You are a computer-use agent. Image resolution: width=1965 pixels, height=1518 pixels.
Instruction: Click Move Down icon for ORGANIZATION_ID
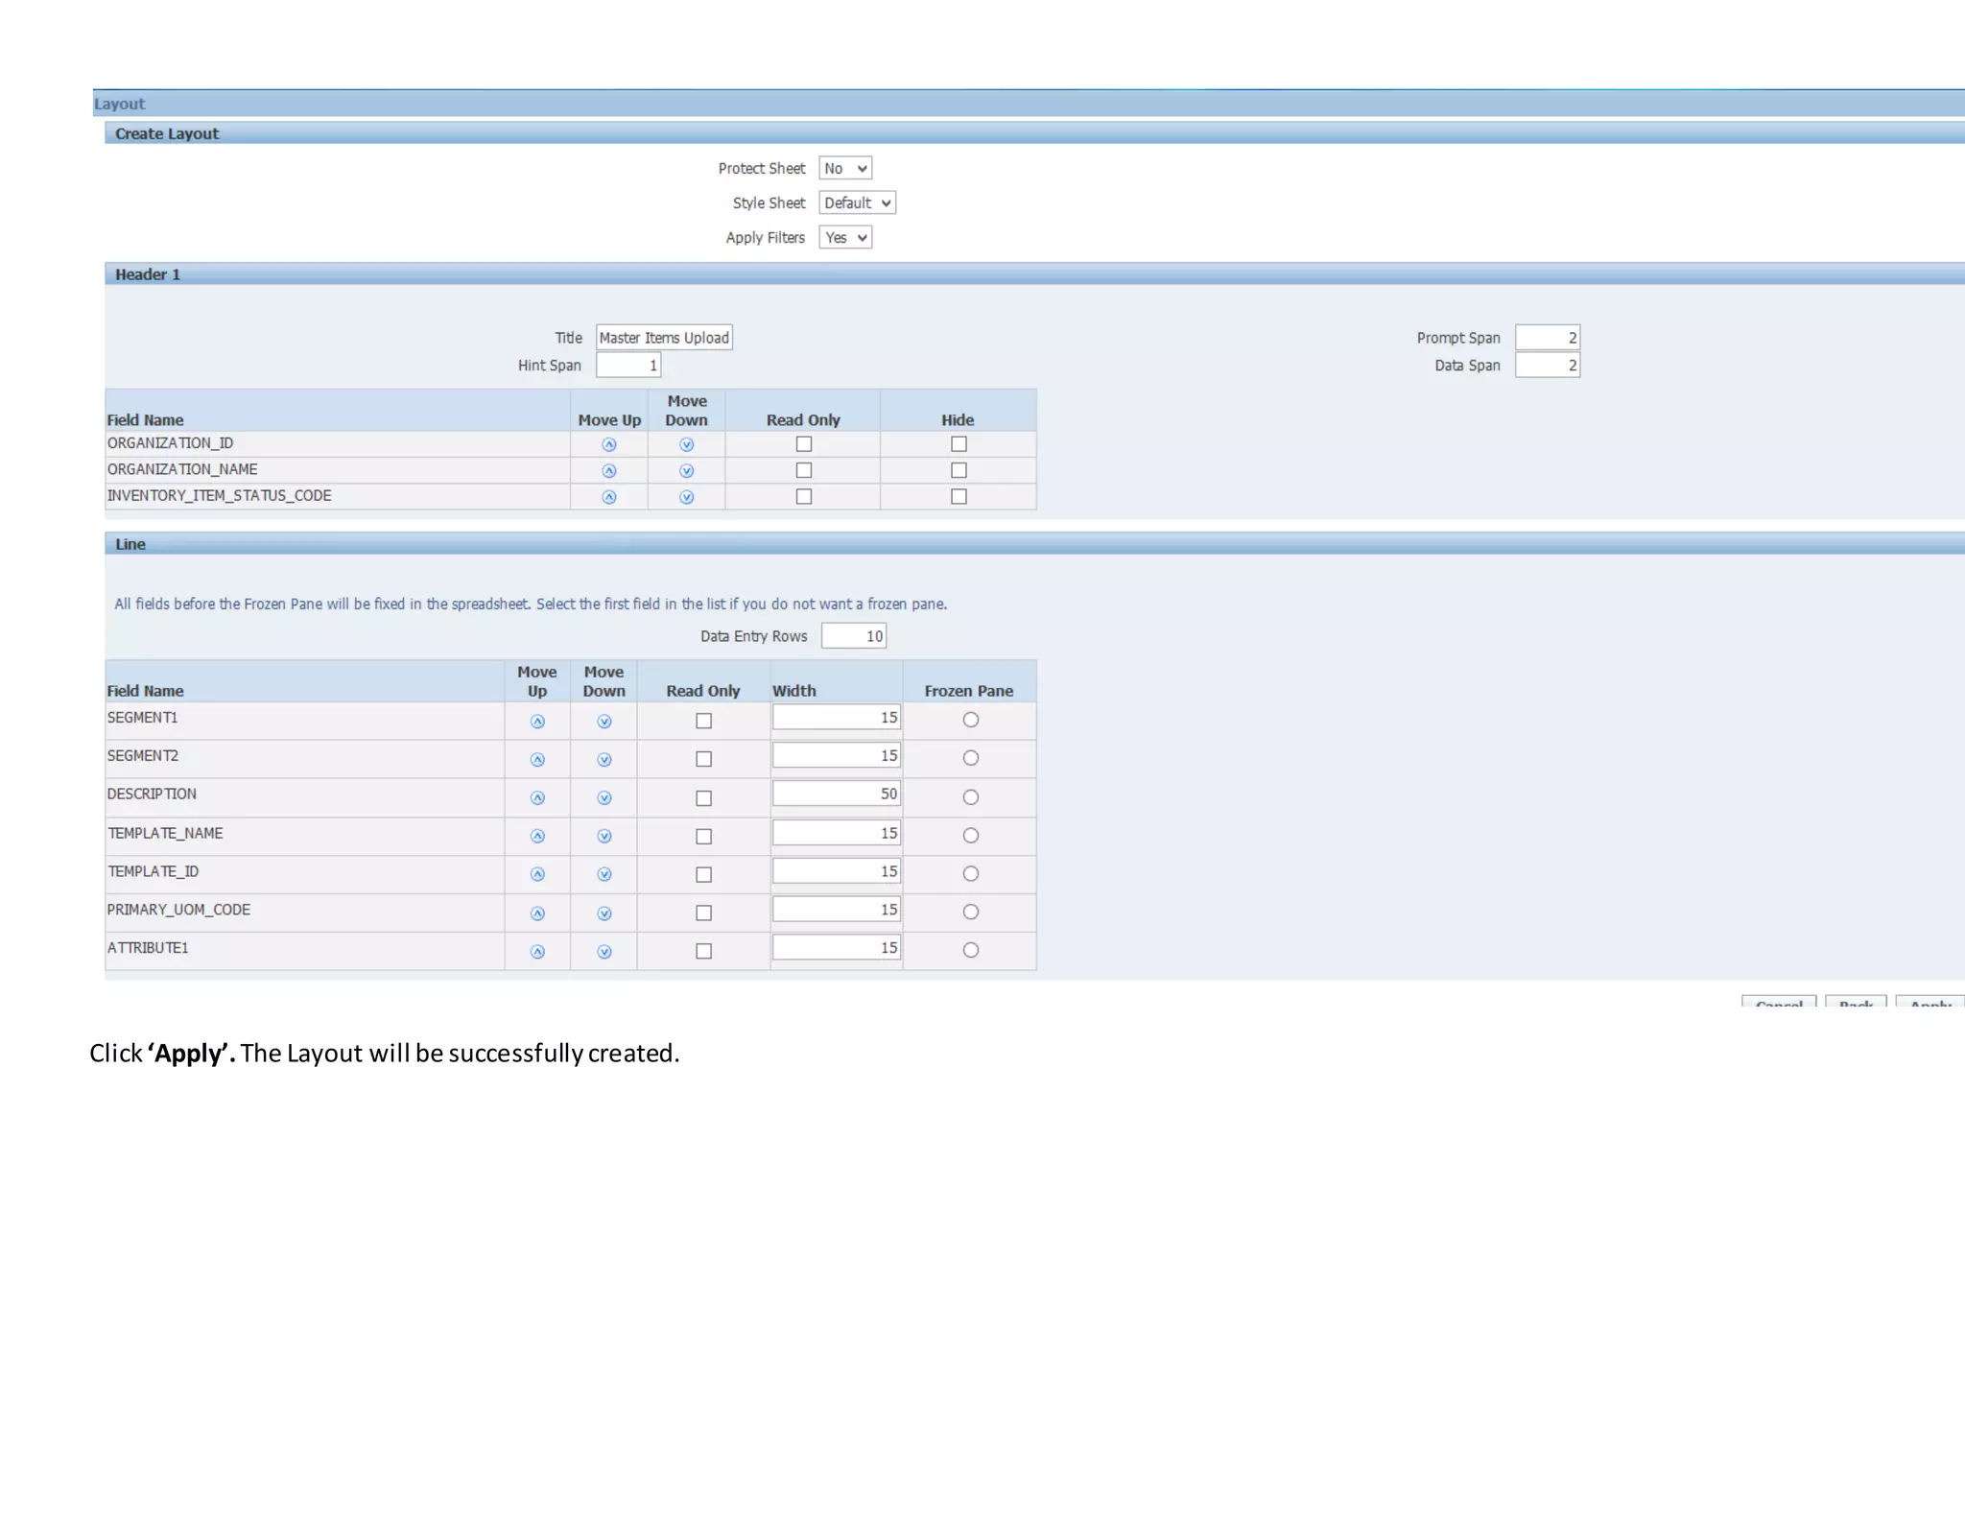point(686,444)
